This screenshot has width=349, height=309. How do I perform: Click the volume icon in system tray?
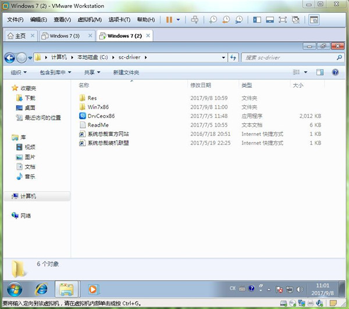click(300, 289)
